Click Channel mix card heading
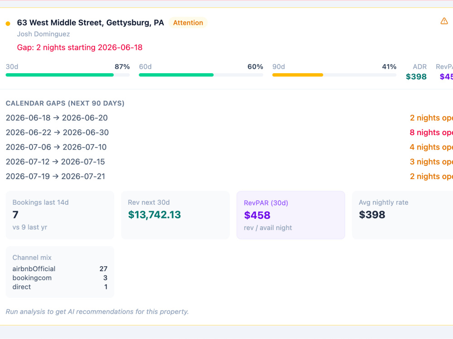Image resolution: width=453 pixels, height=339 pixels. click(x=32, y=258)
